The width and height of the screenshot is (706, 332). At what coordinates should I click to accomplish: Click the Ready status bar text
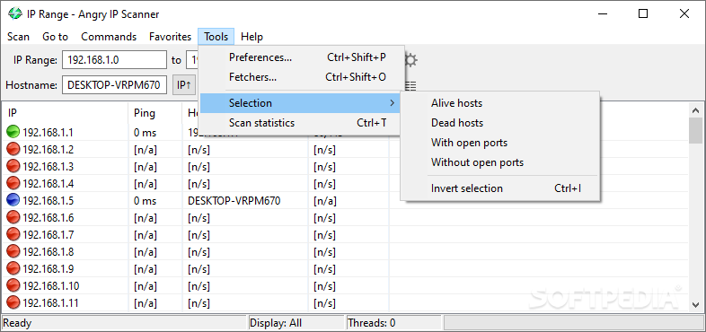pyautogui.click(x=18, y=323)
